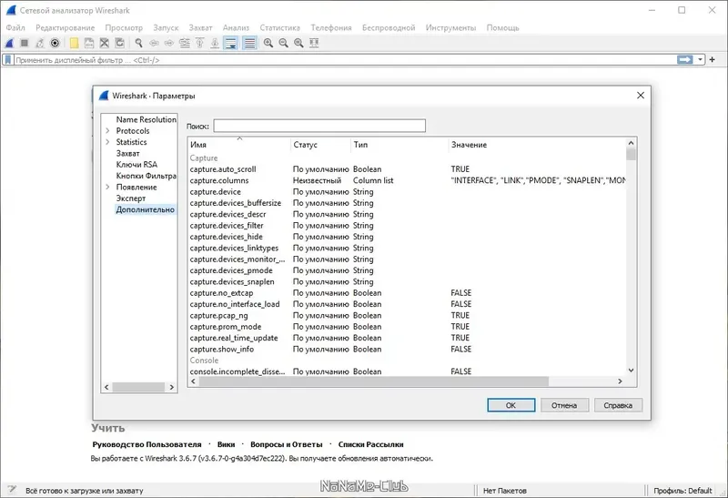
Task: Jump to the last packet icon
Action: pos(215,43)
